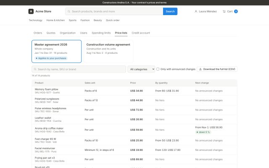This screenshot has height=168, width=269.
Task: Click the From Nov 1: US$ 56.90 change
Action: click(209, 128)
